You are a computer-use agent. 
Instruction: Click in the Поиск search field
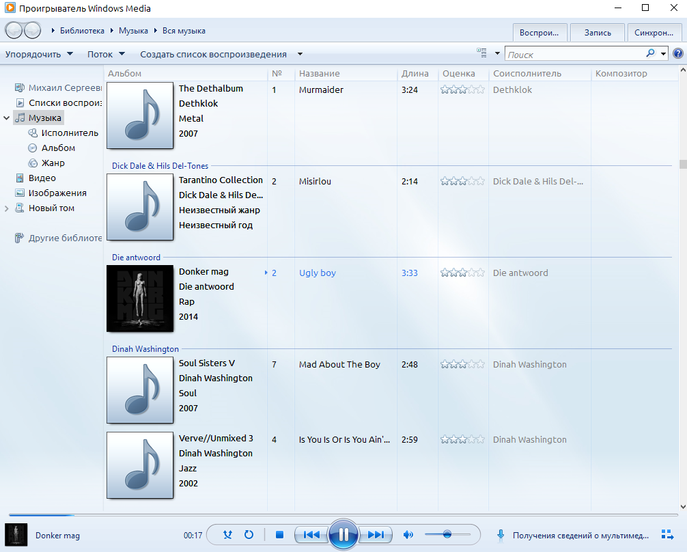tap(575, 55)
